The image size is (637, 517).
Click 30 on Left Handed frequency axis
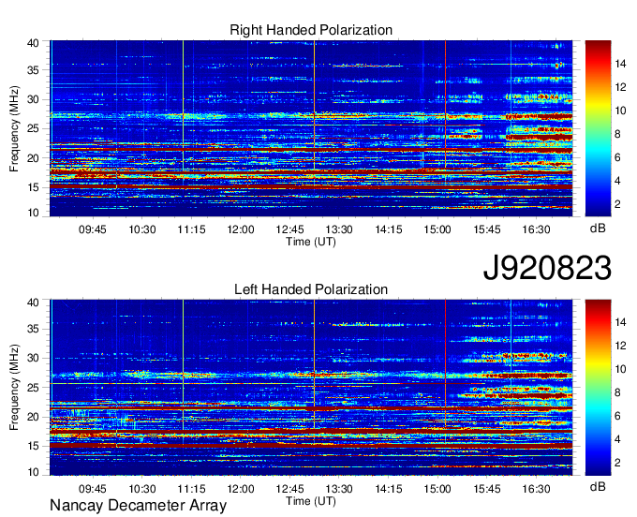[x=33, y=358]
